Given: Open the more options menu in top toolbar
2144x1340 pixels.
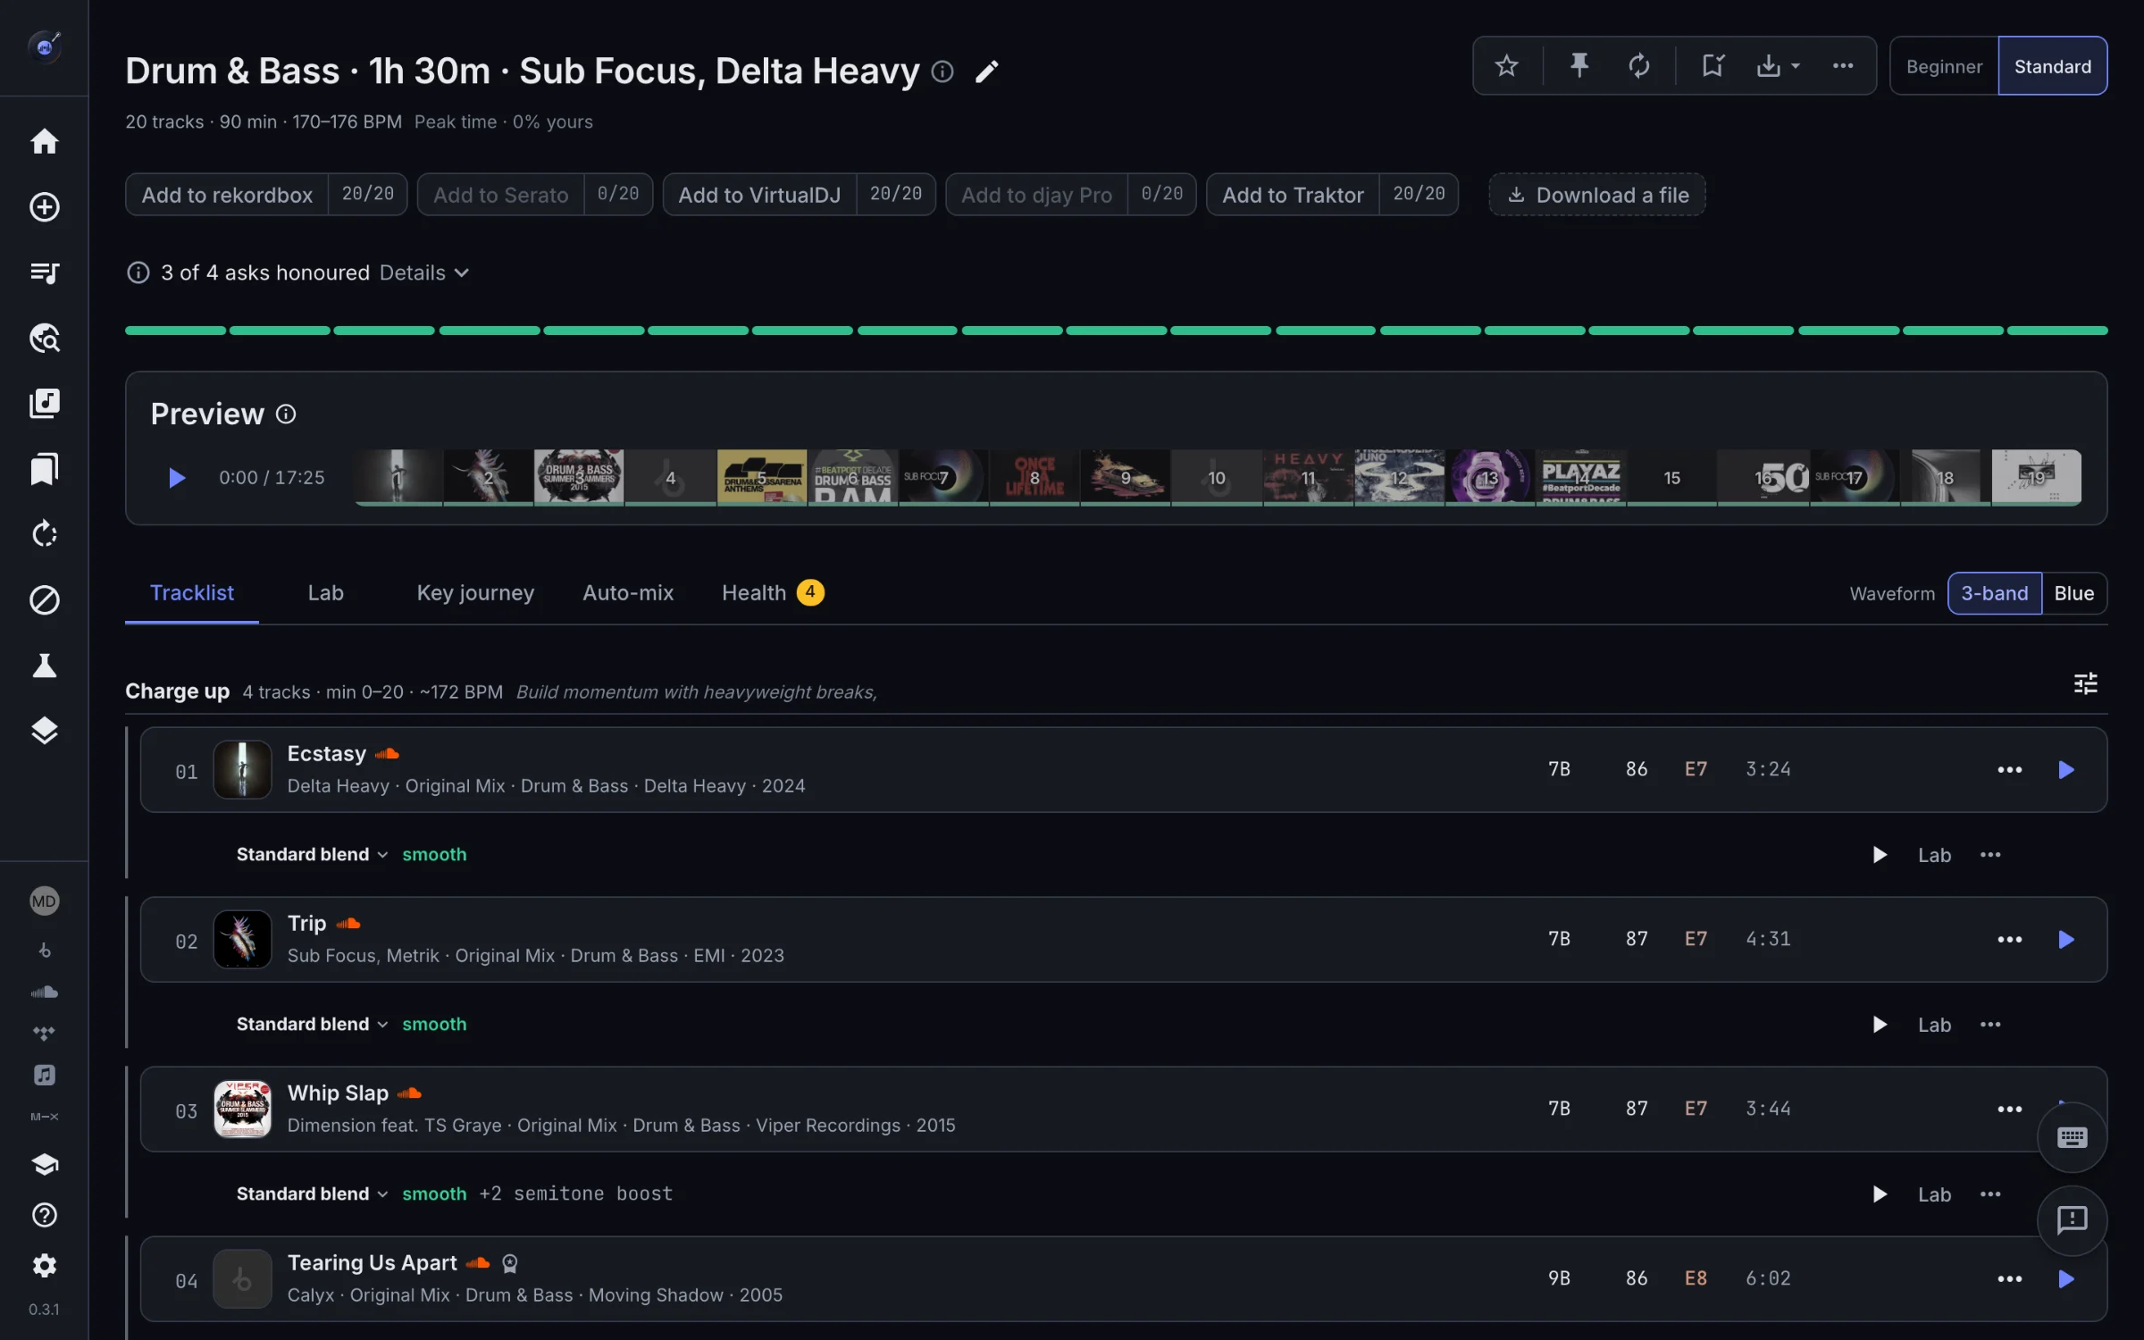Looking at the screenshot, I should click(x=1842, y=65).
